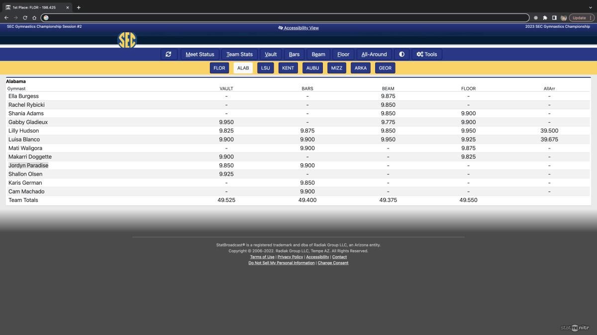Select the AUBU team tab

tap(312, 68)
